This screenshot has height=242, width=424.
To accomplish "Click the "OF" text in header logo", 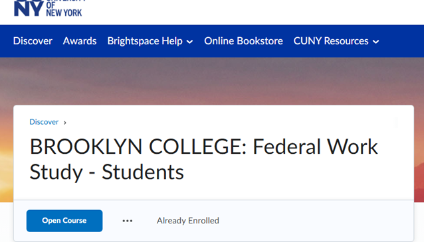I will click(51, 5).
